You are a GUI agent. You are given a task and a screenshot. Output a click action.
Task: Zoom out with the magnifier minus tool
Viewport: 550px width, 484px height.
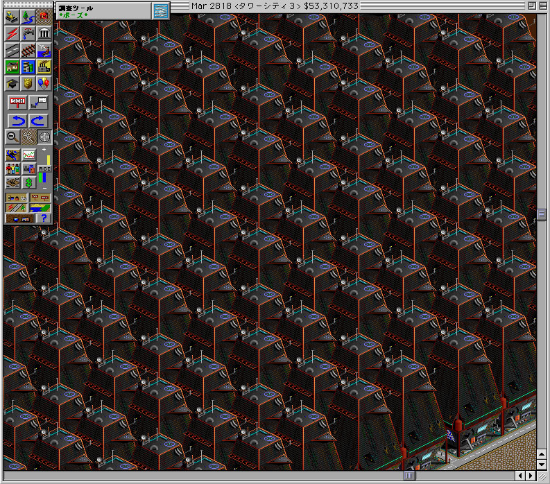12,137
